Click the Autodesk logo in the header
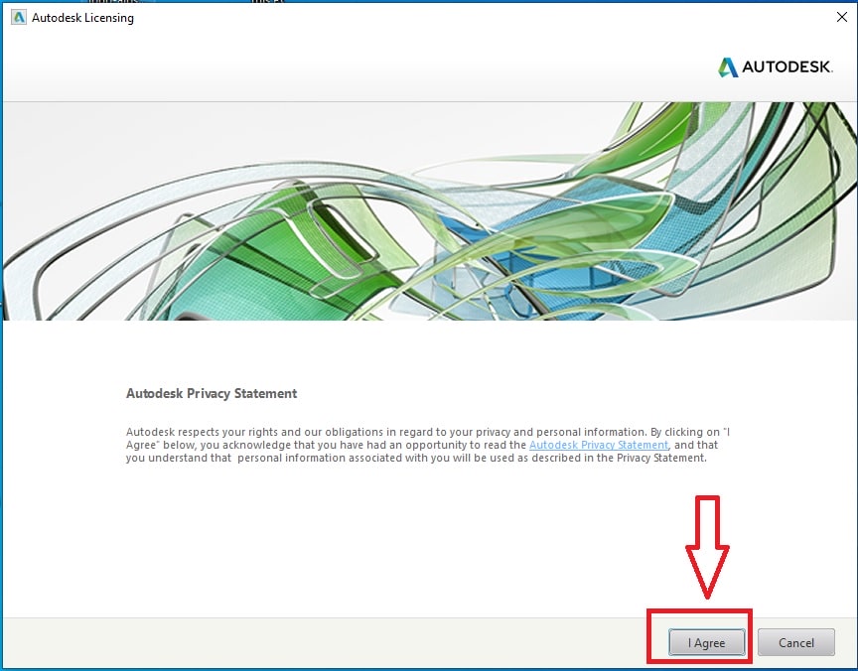 pos(776,67)
